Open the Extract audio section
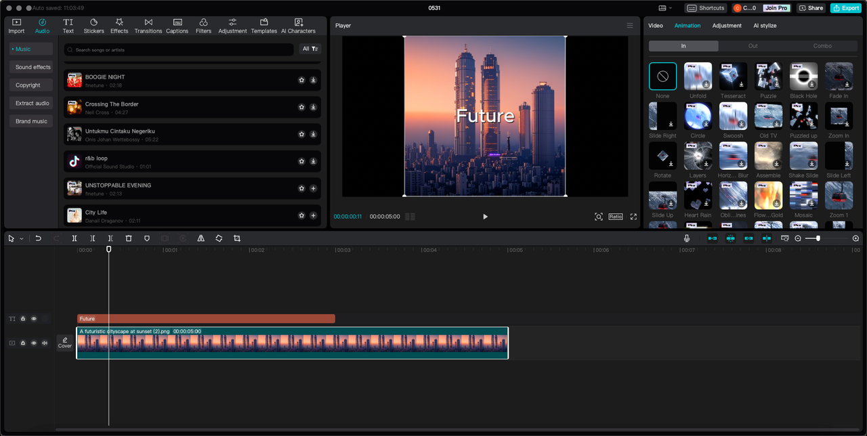This screenshot has height=436, width=867. click(31, 103)
